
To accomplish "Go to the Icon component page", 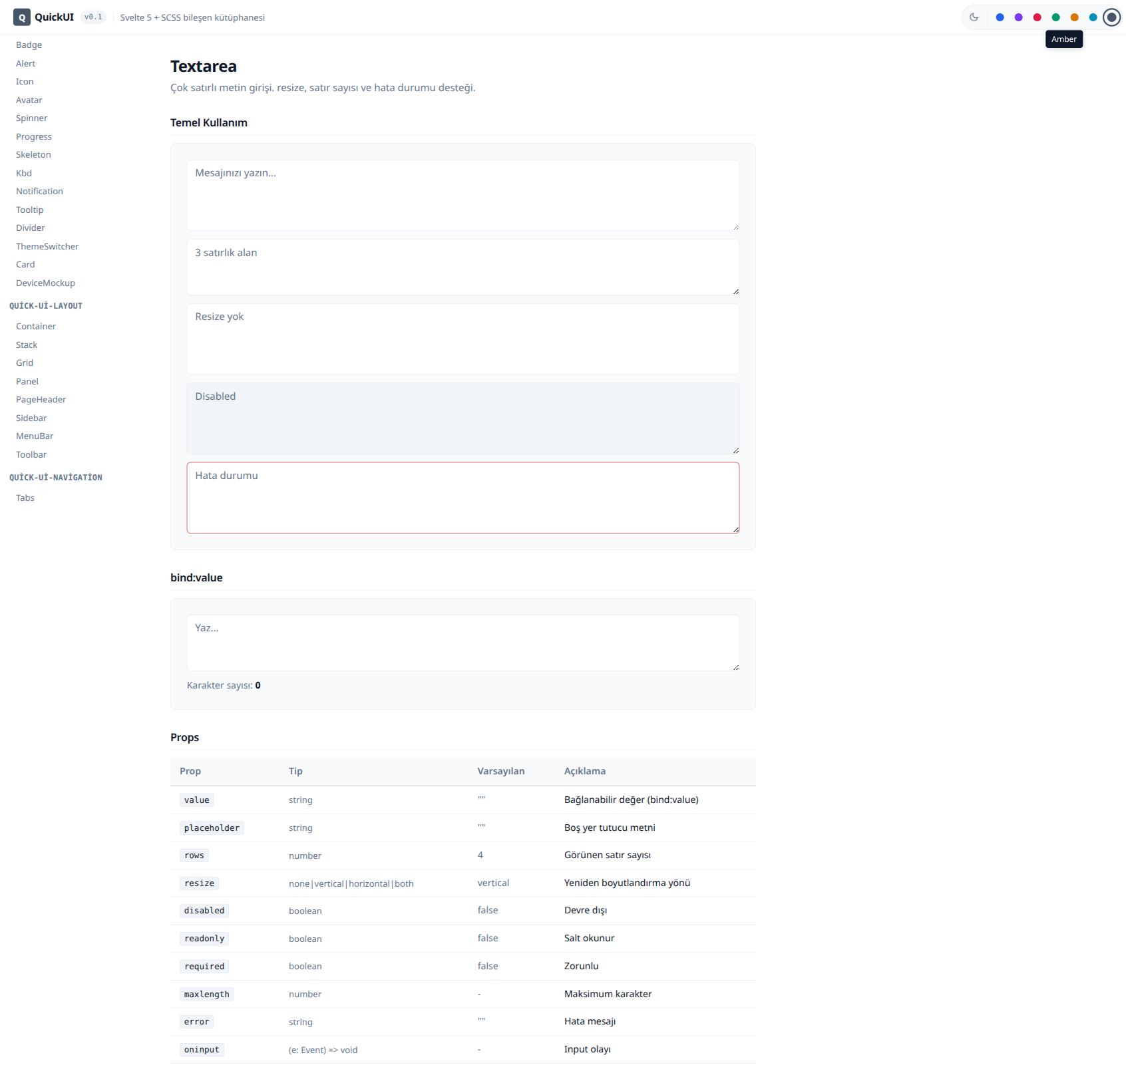I will click(x=25, y=82).
